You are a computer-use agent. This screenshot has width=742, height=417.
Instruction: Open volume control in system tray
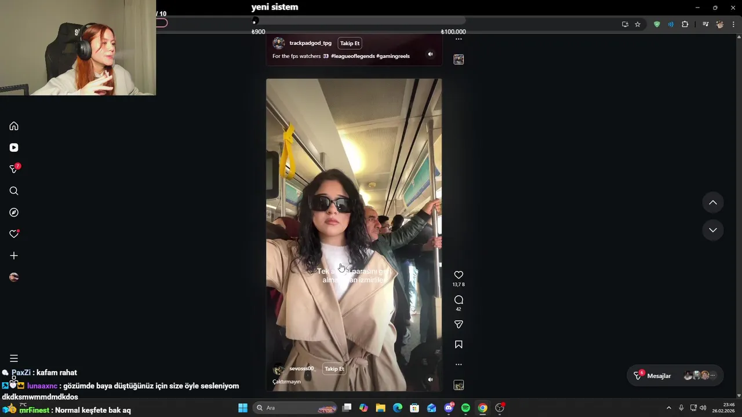(703, 408)
